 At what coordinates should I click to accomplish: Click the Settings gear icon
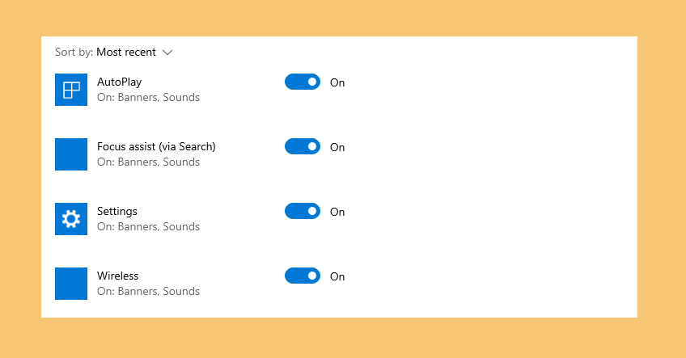click(71, 219)
